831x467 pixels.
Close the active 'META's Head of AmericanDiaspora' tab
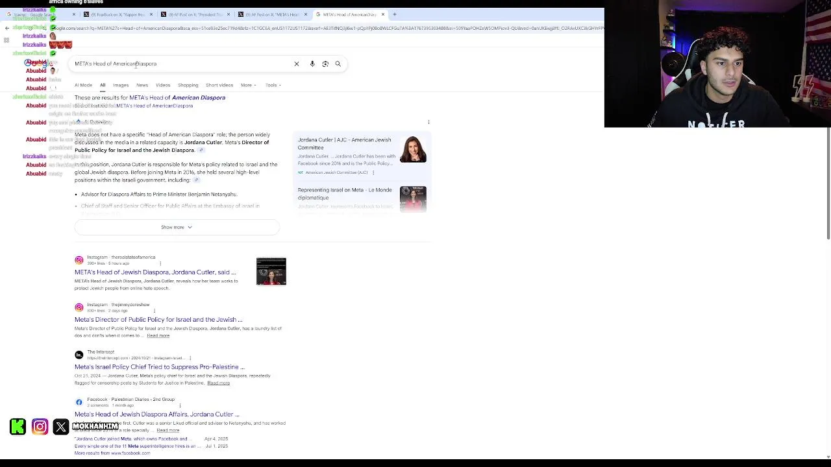click(383, 14)
